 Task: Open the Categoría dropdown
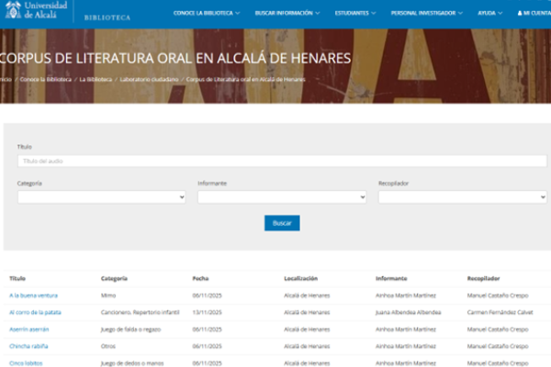coord(101,196)
